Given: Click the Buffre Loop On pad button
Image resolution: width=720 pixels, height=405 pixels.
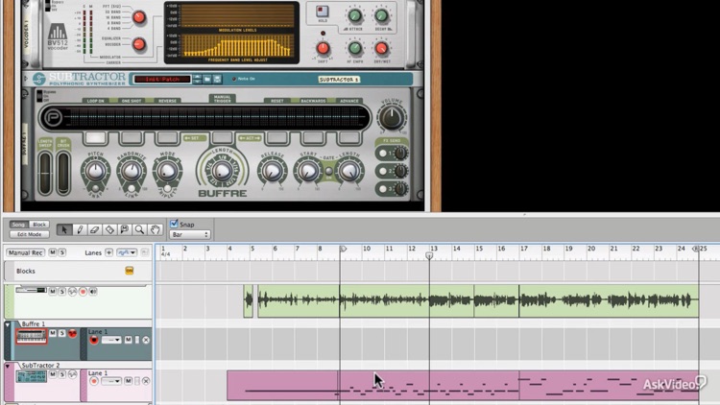Looking at the screenshot, I should [95, 138].
